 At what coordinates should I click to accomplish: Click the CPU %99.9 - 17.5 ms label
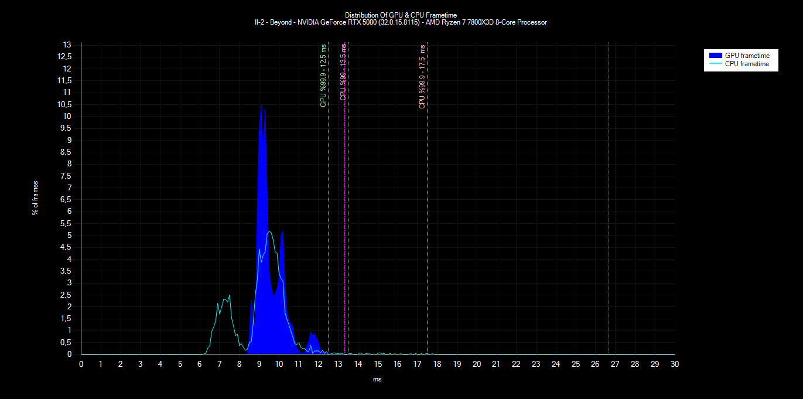tap(422, 77)
